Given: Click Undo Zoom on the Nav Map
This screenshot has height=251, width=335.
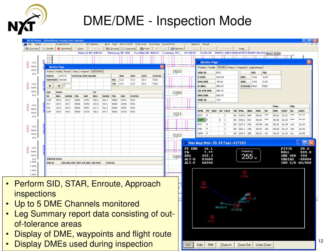Looking at the screenshot, I should [x=263, y=245].
